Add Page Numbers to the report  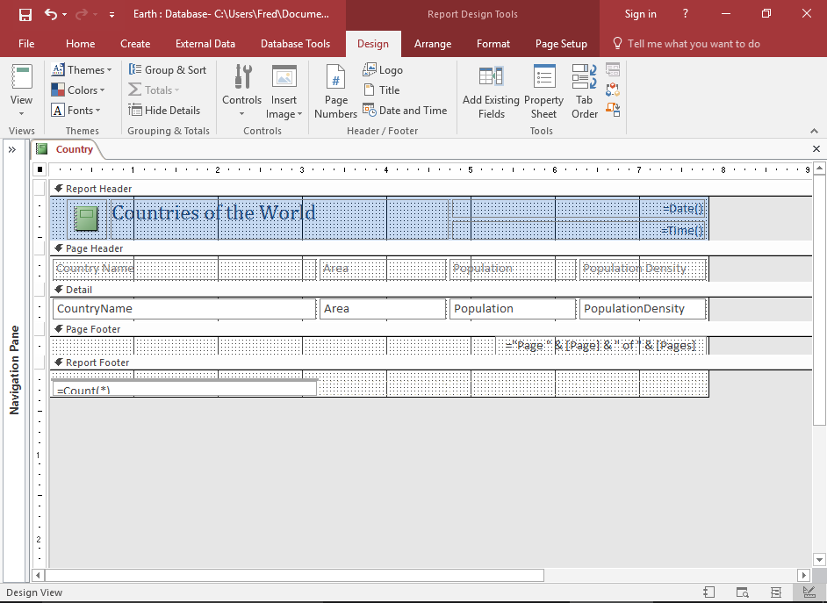[x=335, y=90]
